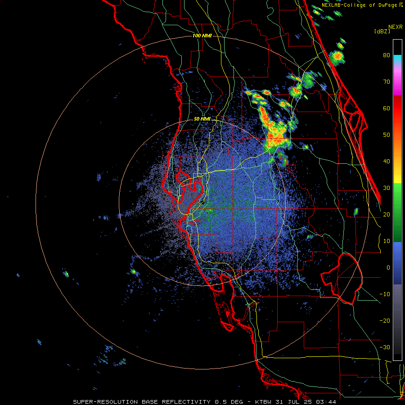Click the 70 value on the dBZ scale

[387, 82]
